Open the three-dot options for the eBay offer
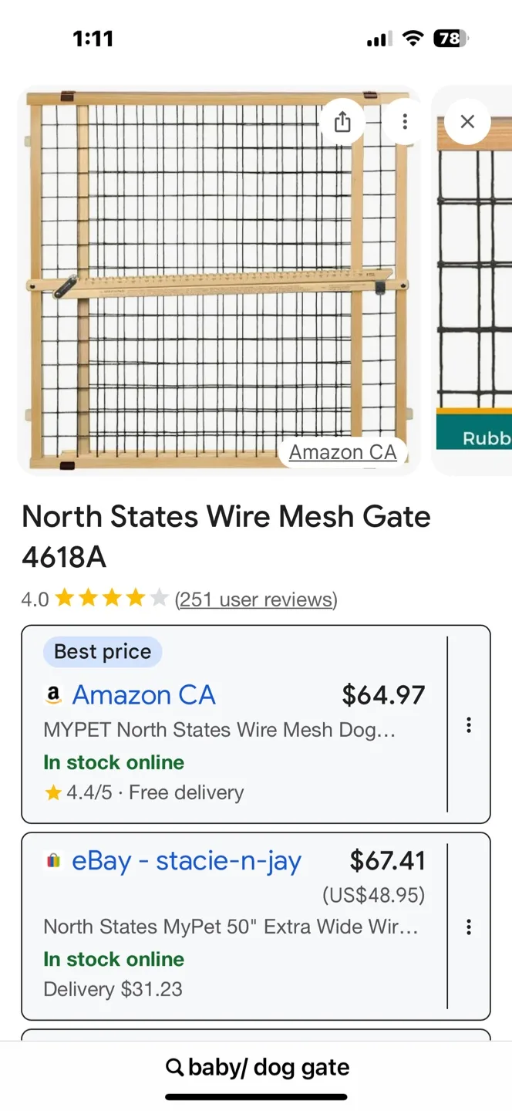The width and height of the screenshot is (512, 1111). 468,927
